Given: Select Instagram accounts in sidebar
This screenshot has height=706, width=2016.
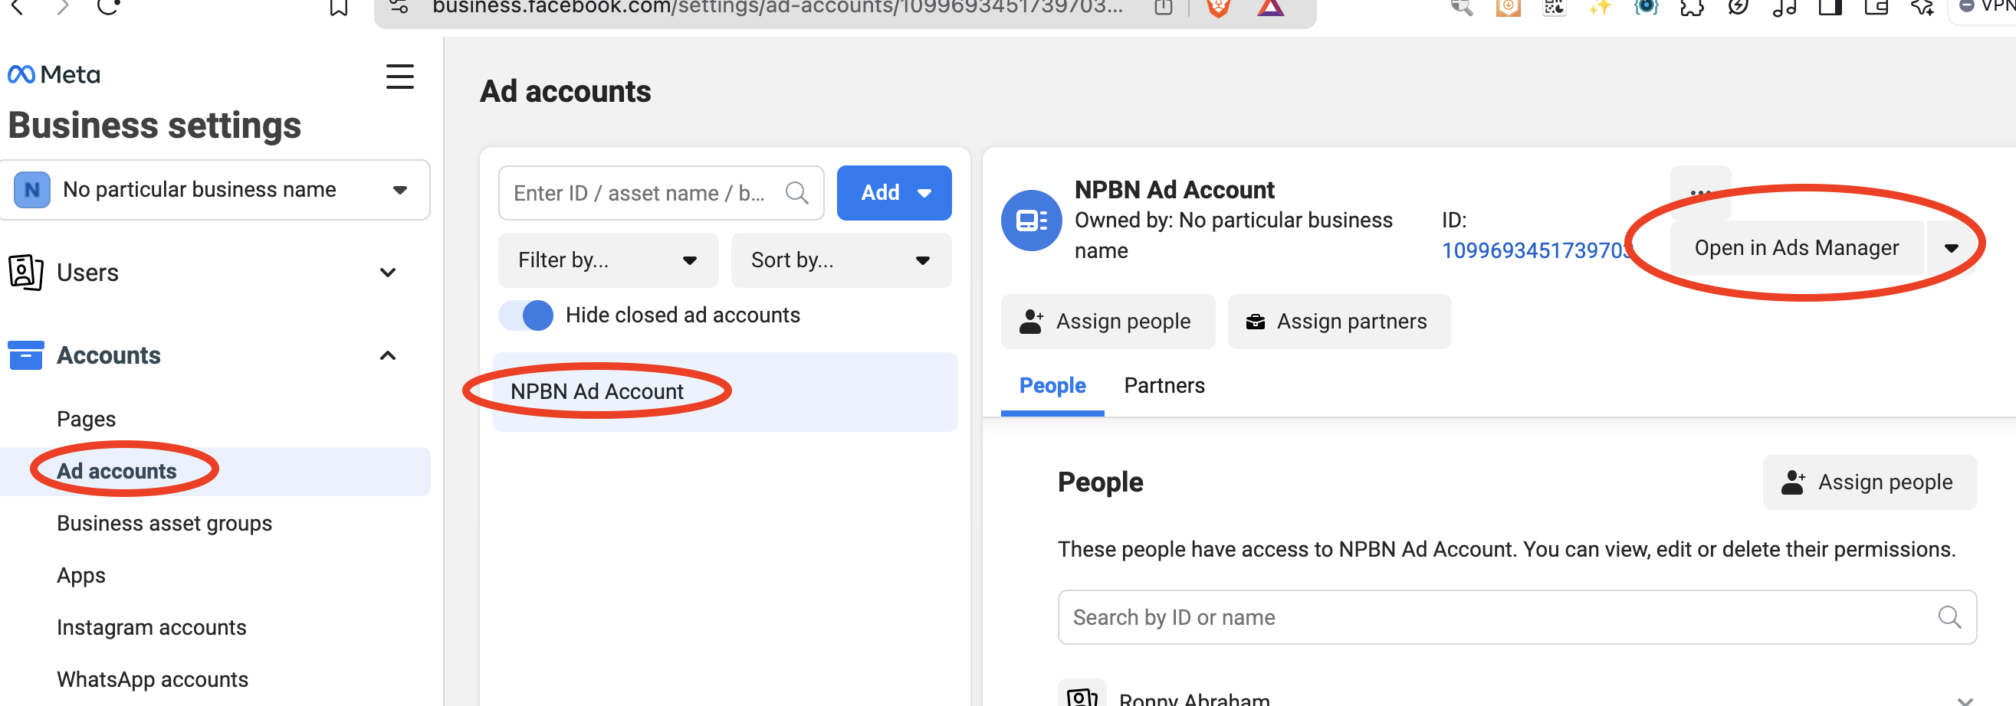Looking at the screenshot, I should pos(151,628).
